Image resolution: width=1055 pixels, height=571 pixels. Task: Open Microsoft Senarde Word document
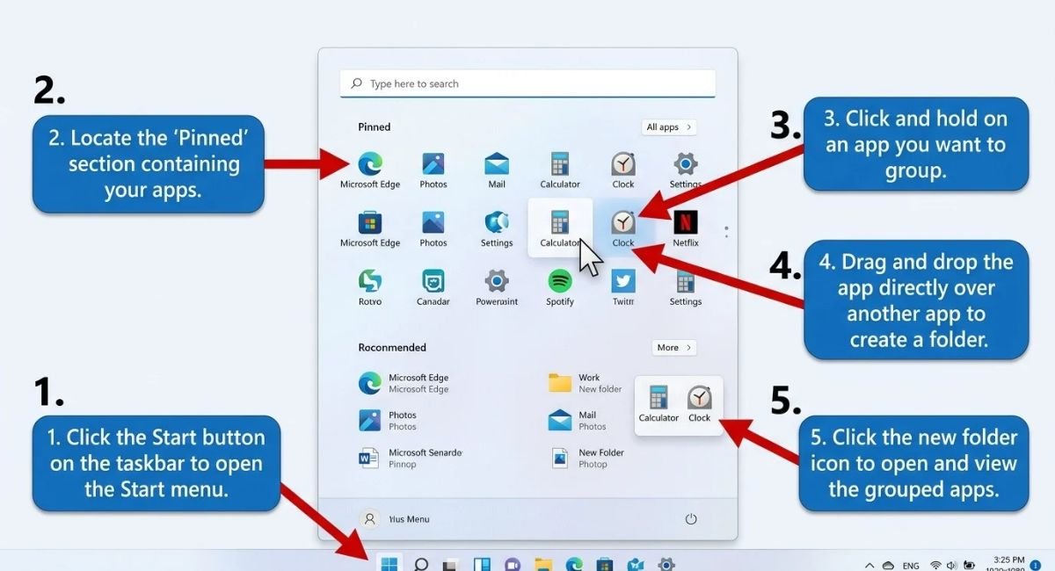click(x=411, y=458)
